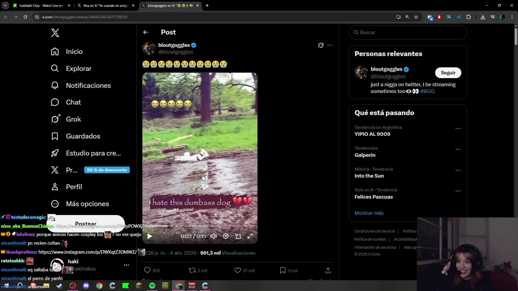The height and width of the screenshot is (291, 518).
Task: Open Spotify from the taskbar
Action: [x=152, y=286]
